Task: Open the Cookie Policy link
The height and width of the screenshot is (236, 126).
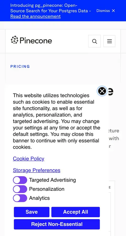Action: click(x=29, y=158)
